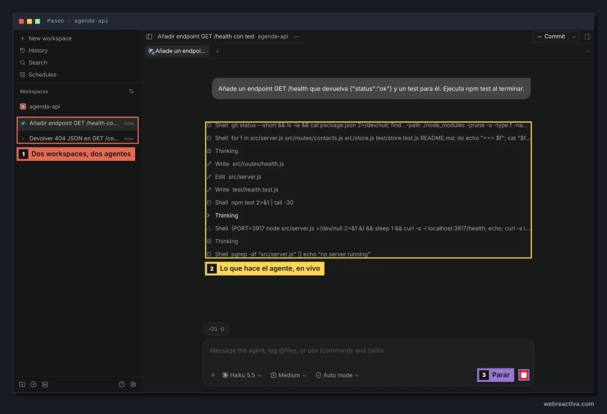Open the Commit dropdown arrow
Screen dimensions: 607x414
pyautogui.click(x=574, y=37)
